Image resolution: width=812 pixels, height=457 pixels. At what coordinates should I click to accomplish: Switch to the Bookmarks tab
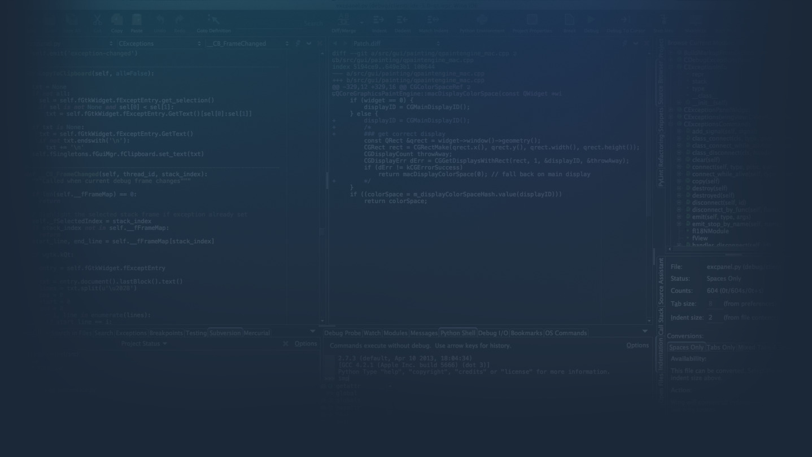(526, 333)
